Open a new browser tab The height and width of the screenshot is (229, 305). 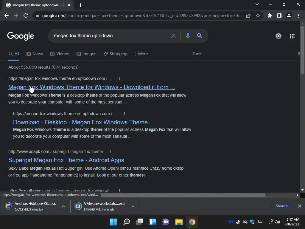[80, 5]
